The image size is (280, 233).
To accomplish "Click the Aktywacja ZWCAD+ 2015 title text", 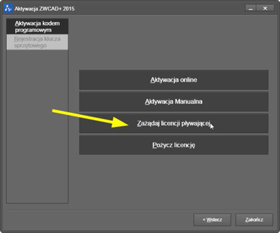I will point(44,9).
